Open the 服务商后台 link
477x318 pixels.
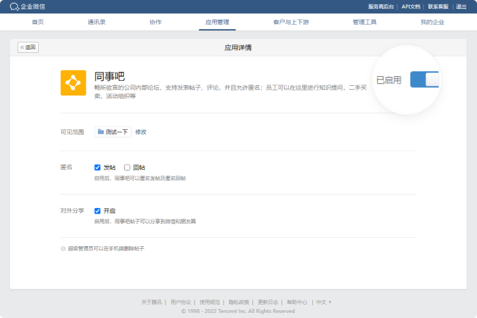pos(381,6)
